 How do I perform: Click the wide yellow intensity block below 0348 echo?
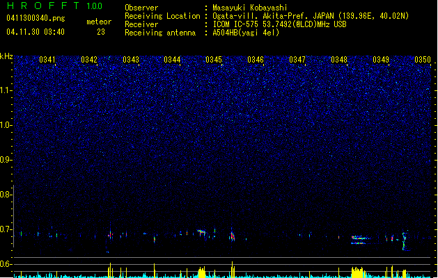(x=357, y=272)
